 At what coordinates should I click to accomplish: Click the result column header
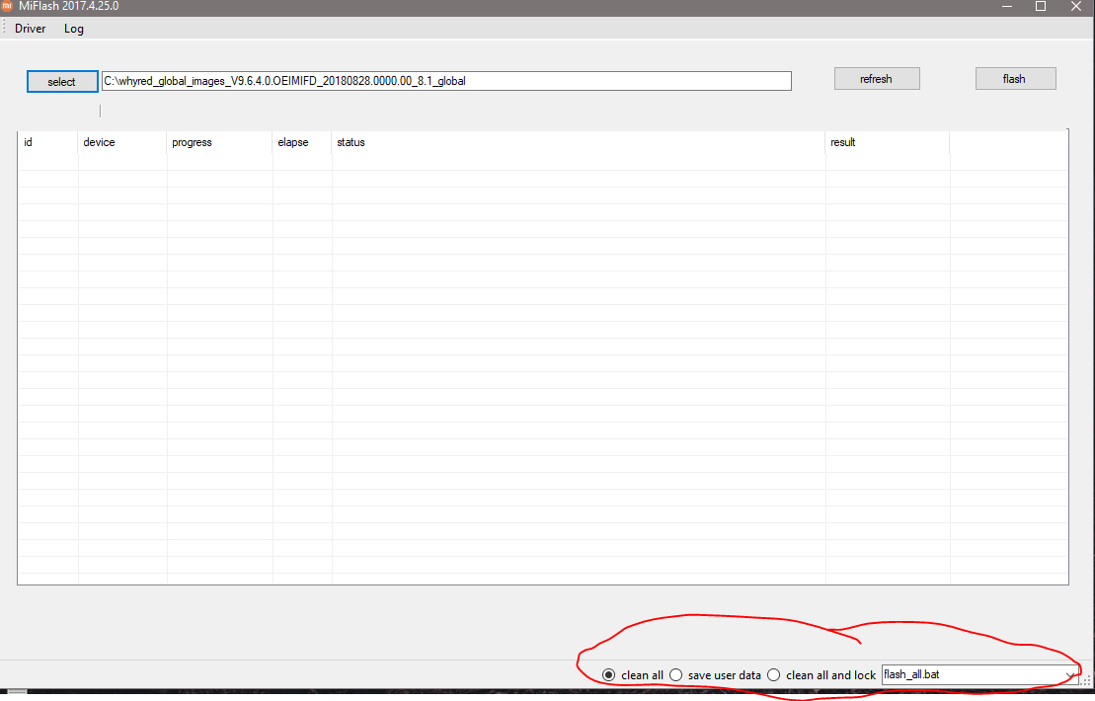pyautogui.click(x=887, y=142)
